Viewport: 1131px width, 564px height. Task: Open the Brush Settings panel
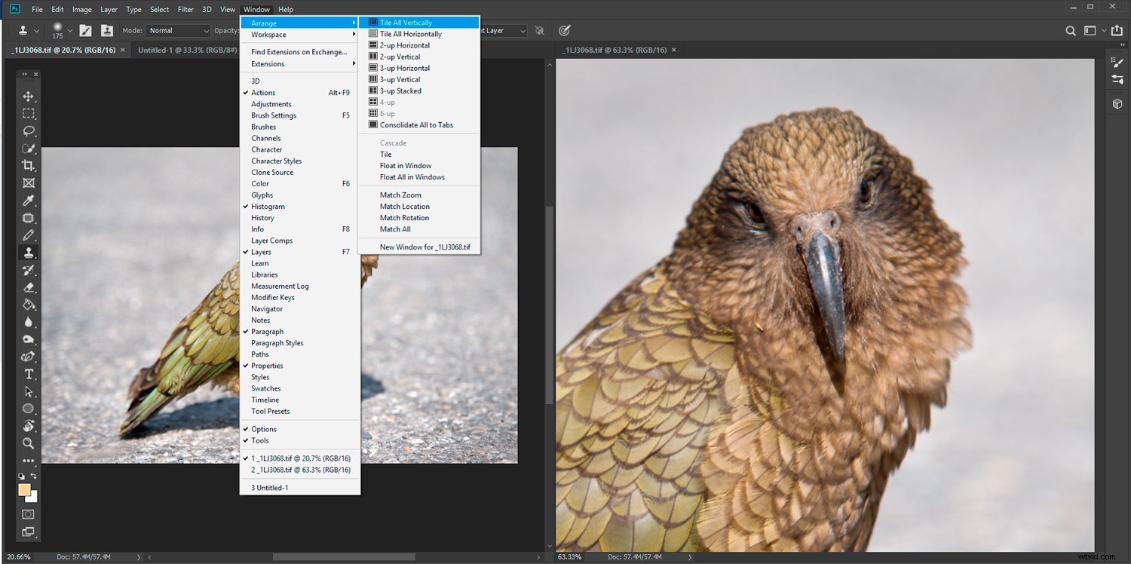click(x=273, y=115)
